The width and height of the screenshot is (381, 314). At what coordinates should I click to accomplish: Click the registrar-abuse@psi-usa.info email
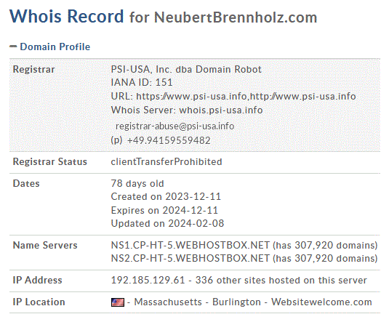click(x=175, y=126)
